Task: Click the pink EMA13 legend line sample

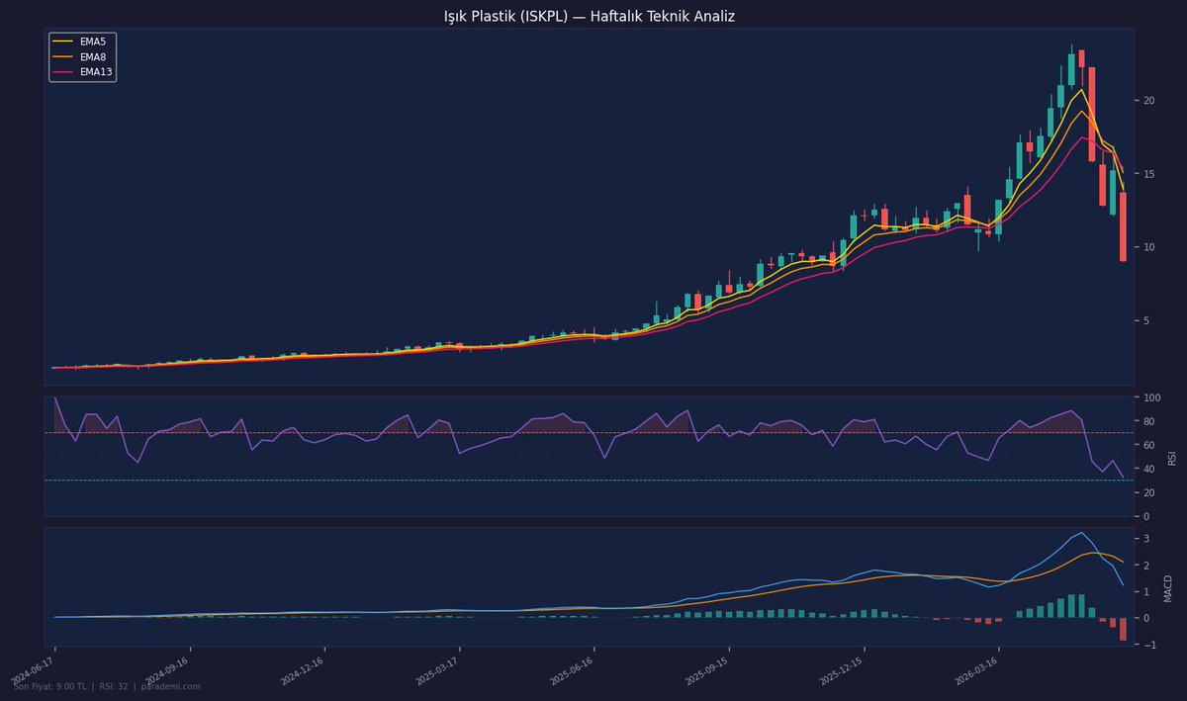Action: pyautogui.click(x=63, y=72)
